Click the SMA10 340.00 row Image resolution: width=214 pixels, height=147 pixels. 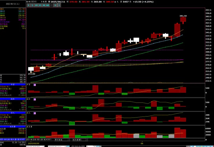(13, 11)
